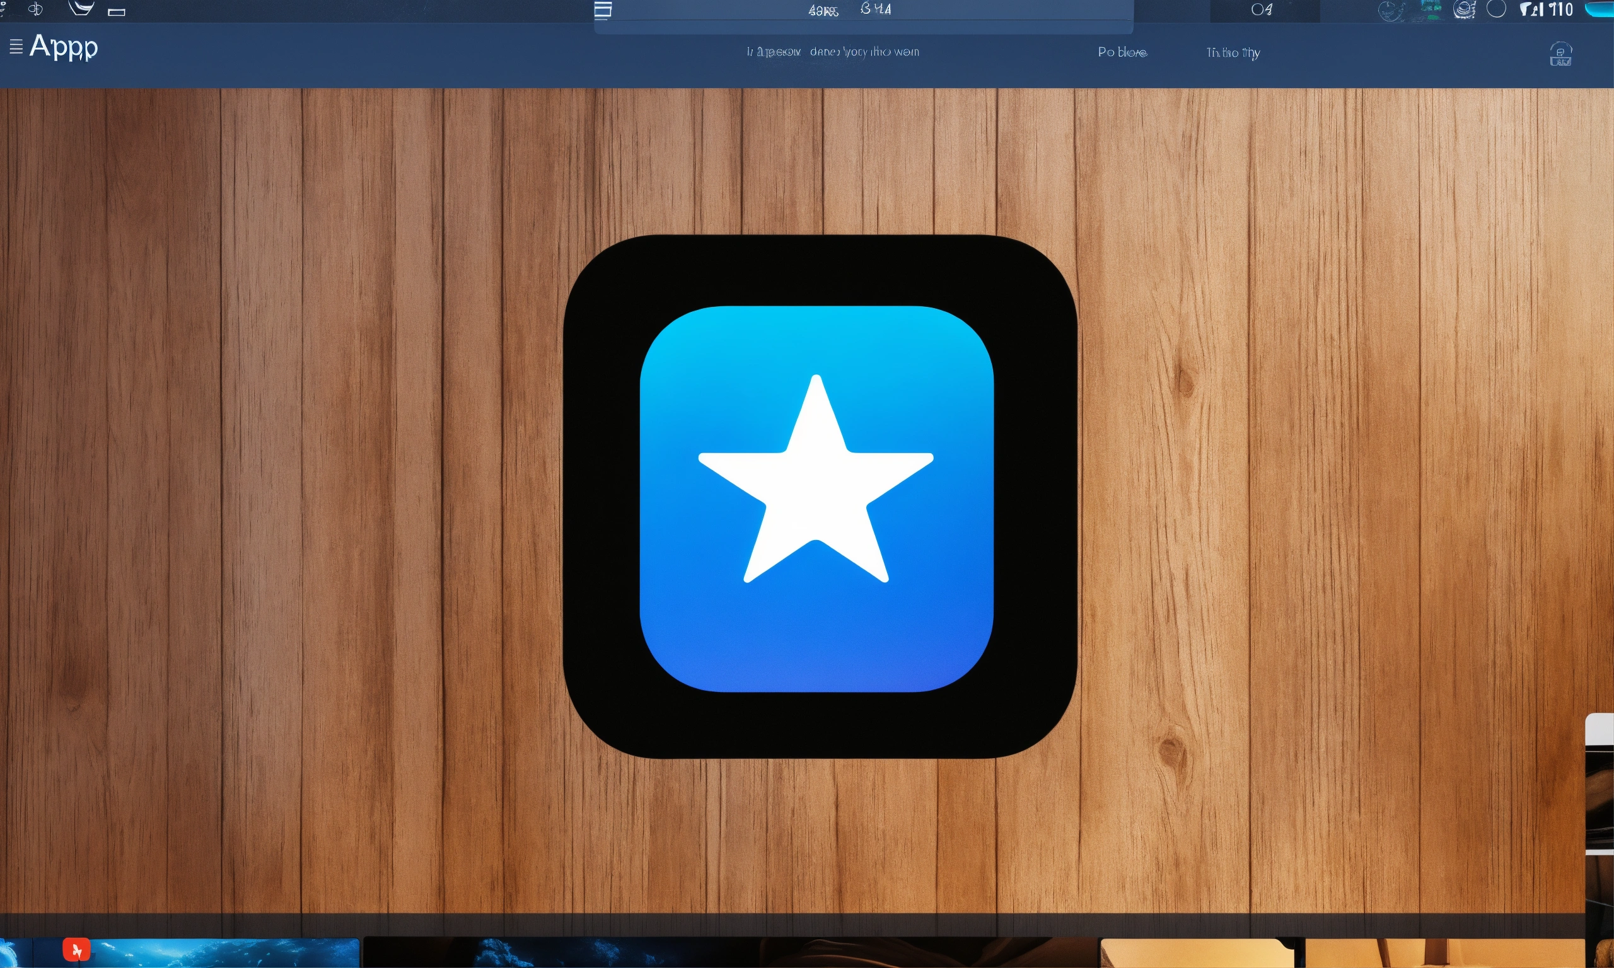Click the 'Appp' title text
Viewport: 1614px width, 968px height.
tap(63, 47)
